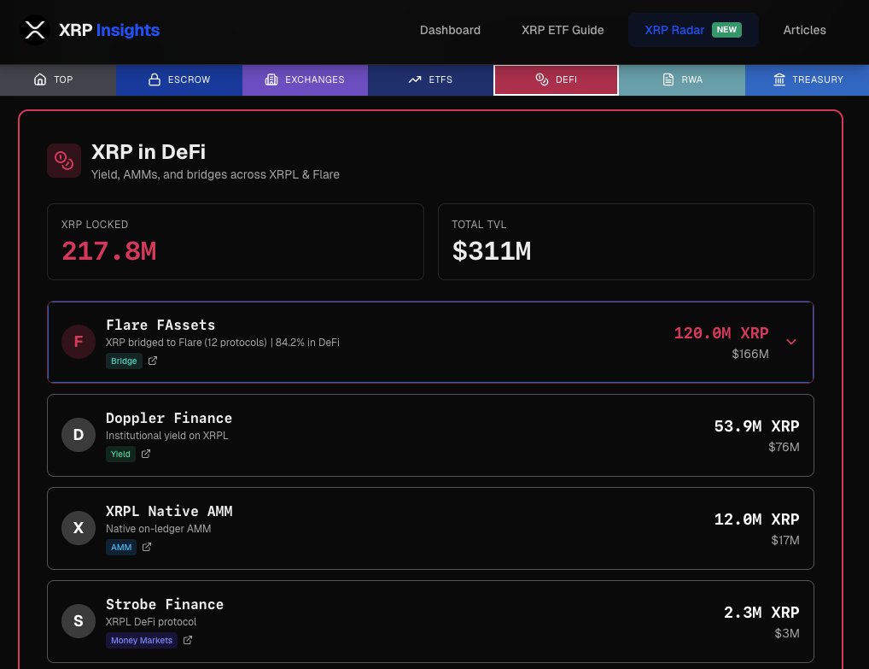Click the Flare FAssets F avatar
869x669 pixels.
pos(79,342)
